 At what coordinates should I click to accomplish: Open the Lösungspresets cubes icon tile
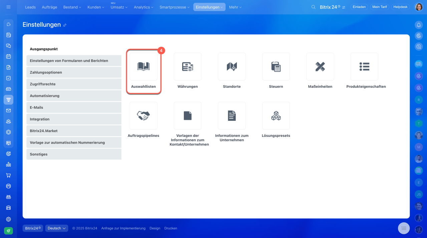(x=276, y=115)
